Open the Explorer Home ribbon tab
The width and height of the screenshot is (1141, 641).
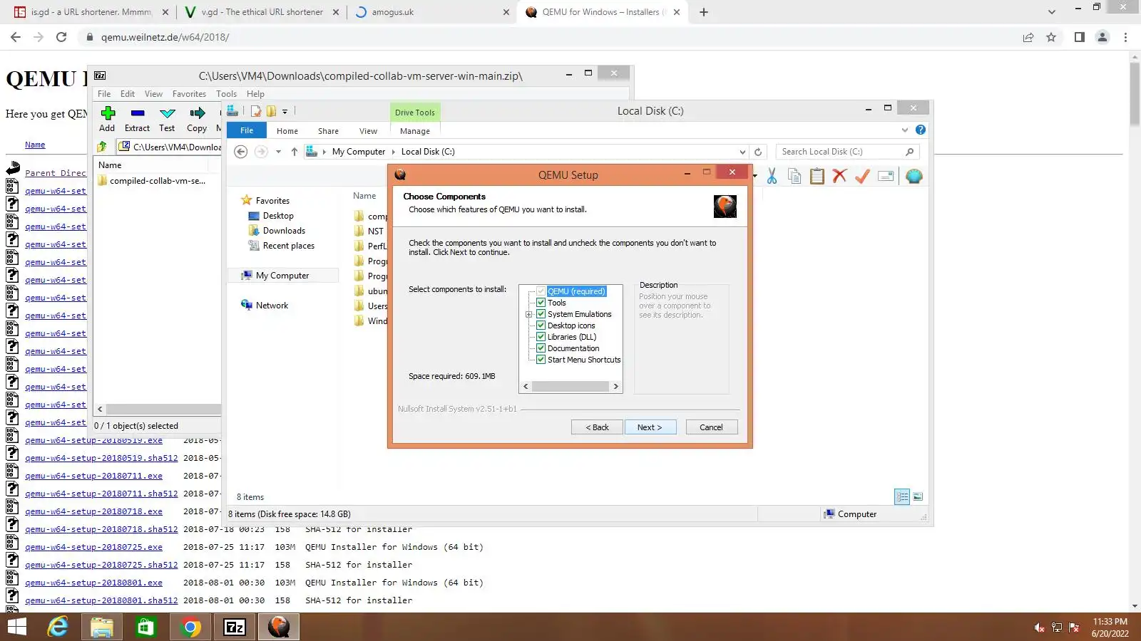[287, 131]
